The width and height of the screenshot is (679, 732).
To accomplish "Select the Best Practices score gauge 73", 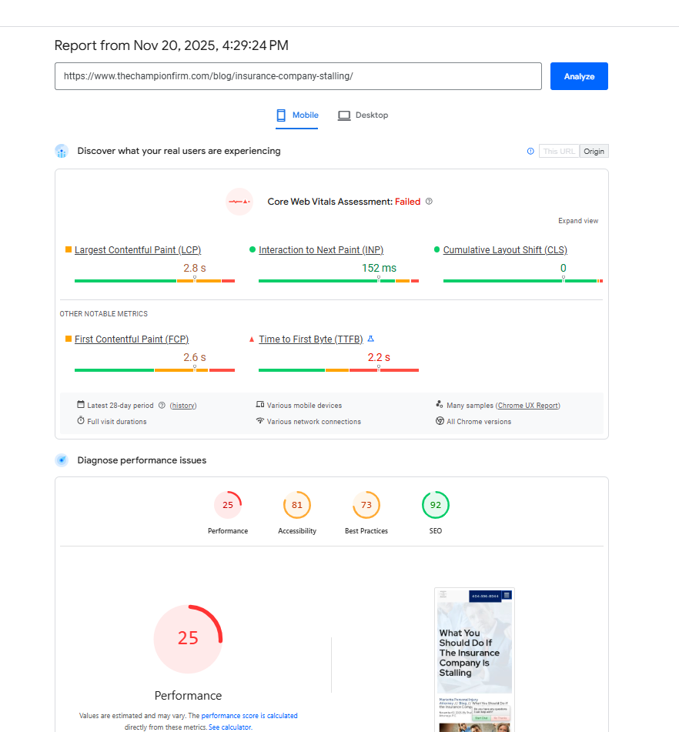I will coord(366,506).
